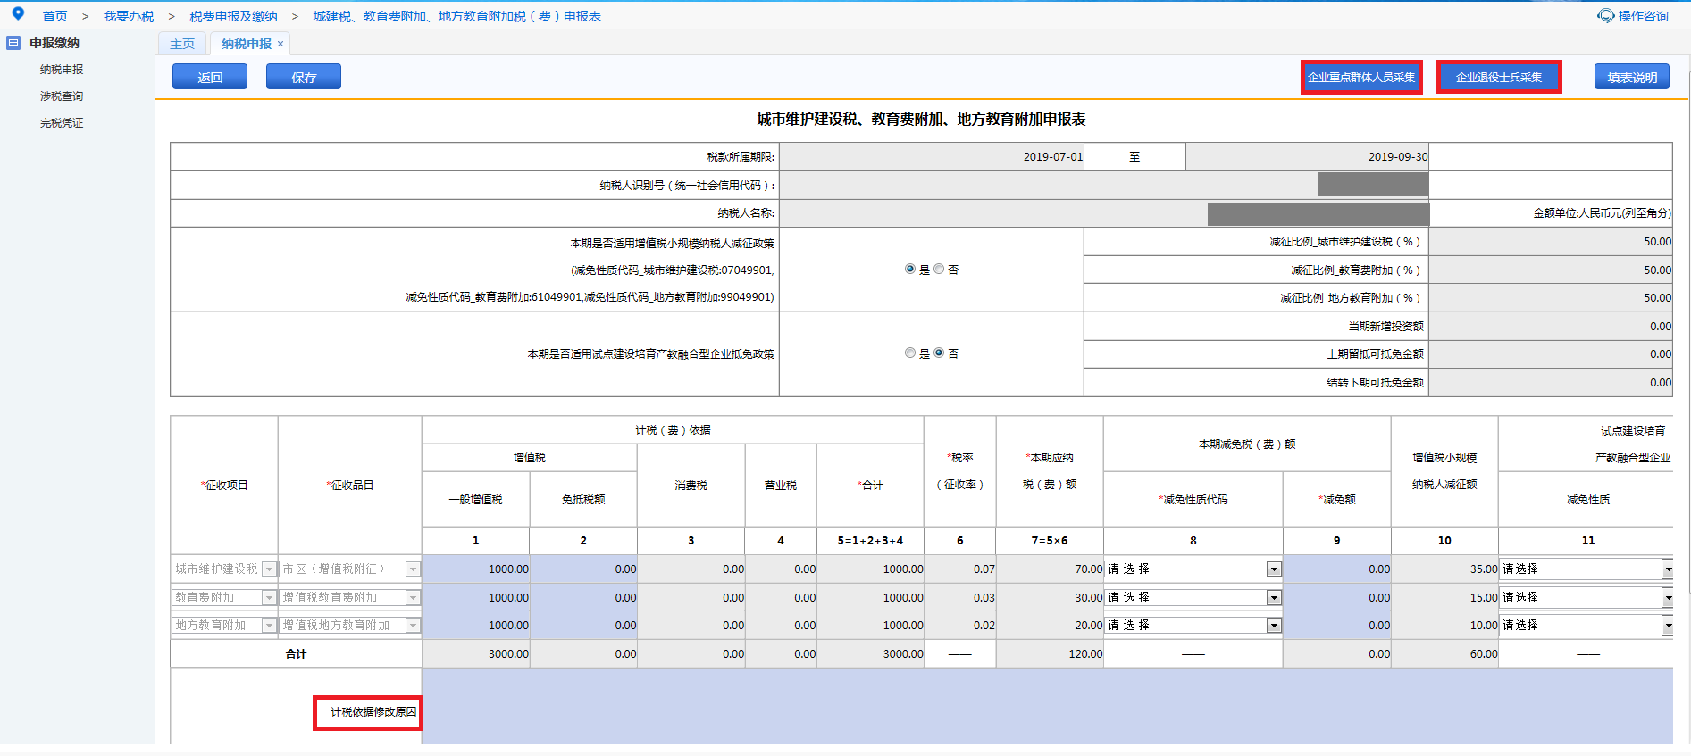This screenshot has height=756, width=1691.
Task: Click 减免额 cell in 教育费附加 row
Action: pyautogui.click(x=1337, y=597)
